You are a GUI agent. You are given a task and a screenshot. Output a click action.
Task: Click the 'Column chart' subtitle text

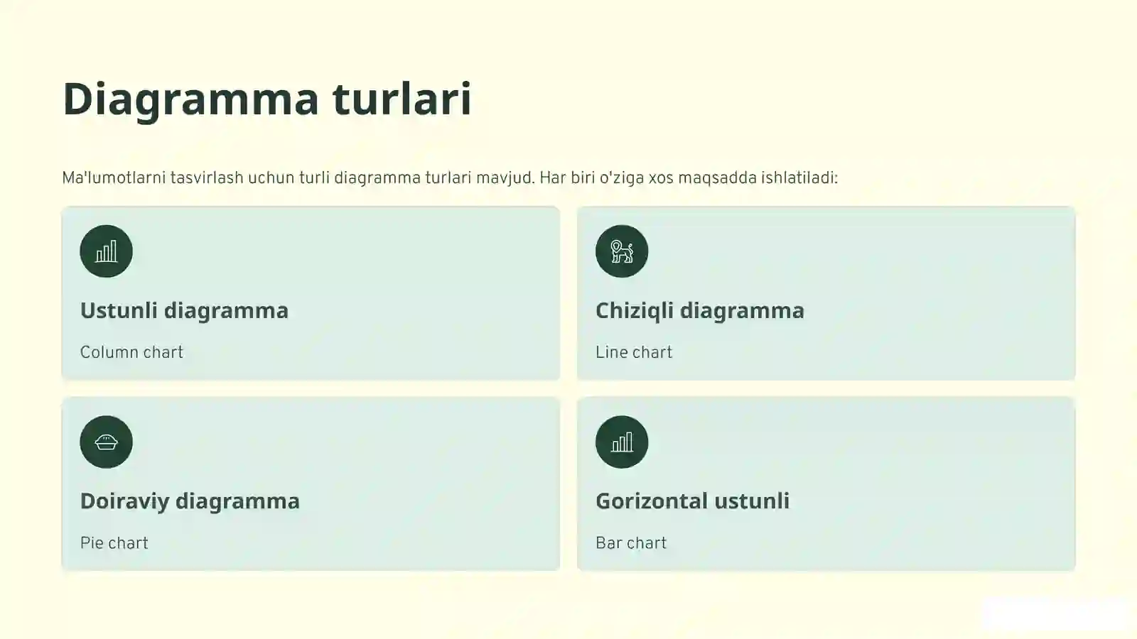pyautogui.click(x=131, y=352)
